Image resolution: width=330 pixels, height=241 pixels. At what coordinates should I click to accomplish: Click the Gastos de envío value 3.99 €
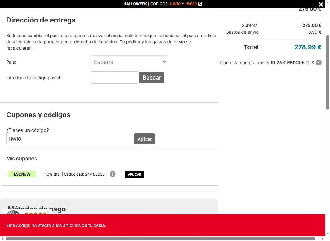(315, 32)
